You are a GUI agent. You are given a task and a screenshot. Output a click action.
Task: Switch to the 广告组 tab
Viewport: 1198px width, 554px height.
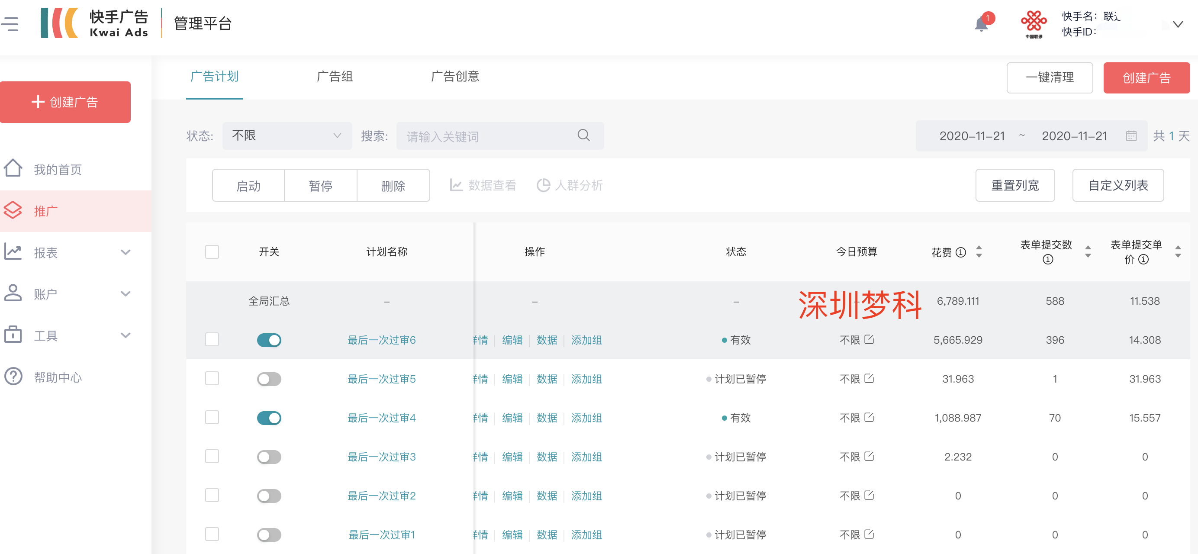click(335, 76)
